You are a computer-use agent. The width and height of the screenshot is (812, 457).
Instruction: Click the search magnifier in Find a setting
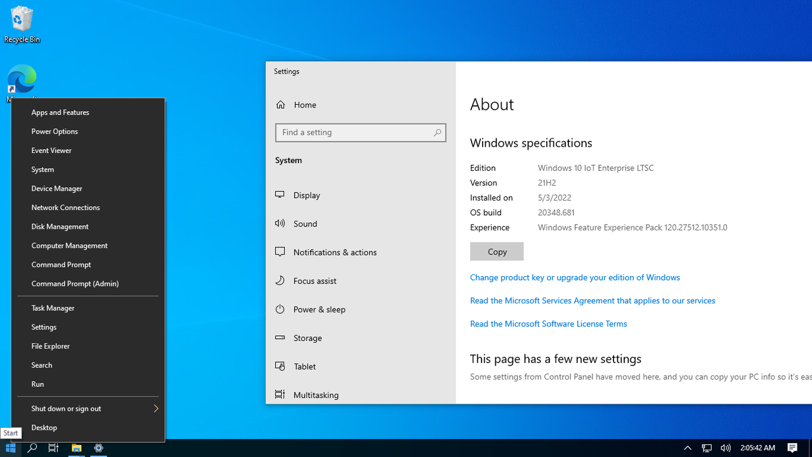(437, 133)
